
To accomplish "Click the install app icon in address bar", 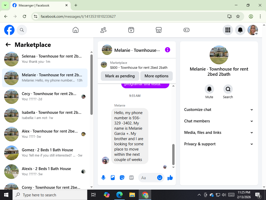I will (x=230, y=16).
